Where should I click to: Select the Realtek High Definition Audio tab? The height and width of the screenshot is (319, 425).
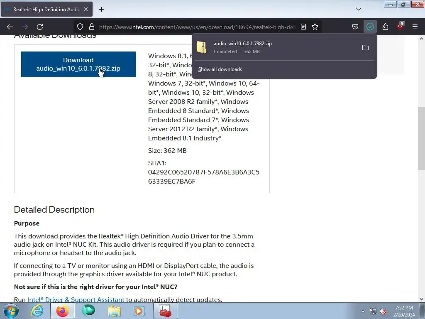click(46, 9)
